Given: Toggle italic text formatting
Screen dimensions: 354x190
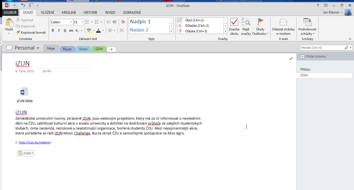Looking at the screenshot, I should (x=59, y=31).
